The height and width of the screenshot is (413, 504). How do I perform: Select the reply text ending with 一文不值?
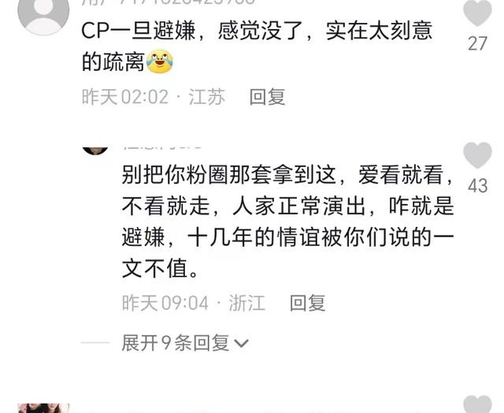287,221
